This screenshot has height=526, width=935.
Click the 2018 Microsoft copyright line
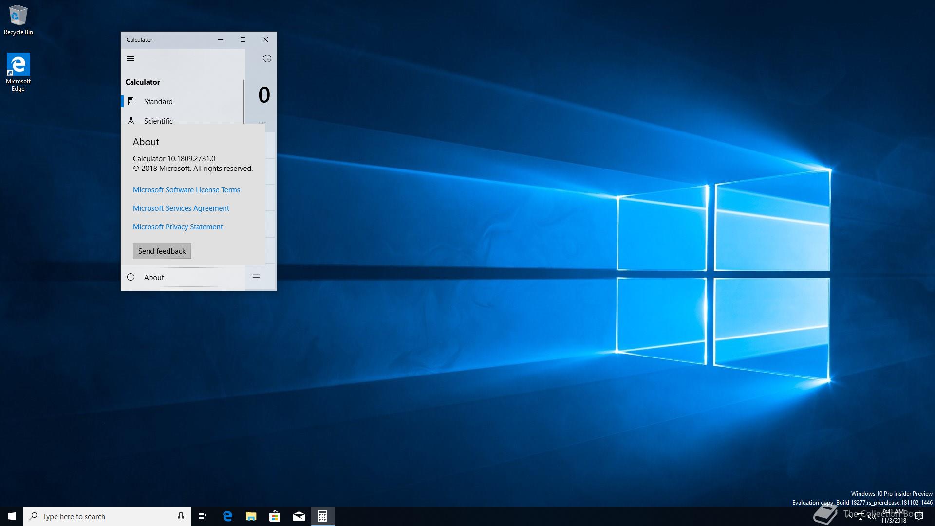193,169
